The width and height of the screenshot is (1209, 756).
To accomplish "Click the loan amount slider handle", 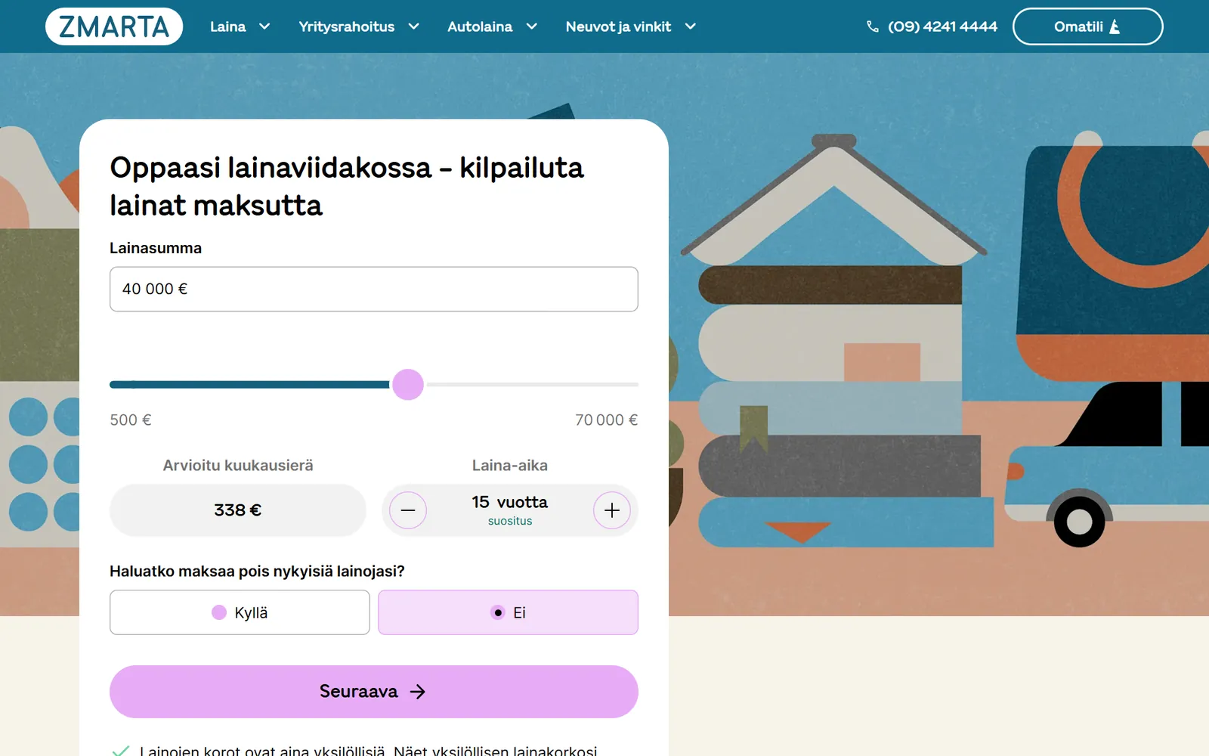I will coord(408,385).
